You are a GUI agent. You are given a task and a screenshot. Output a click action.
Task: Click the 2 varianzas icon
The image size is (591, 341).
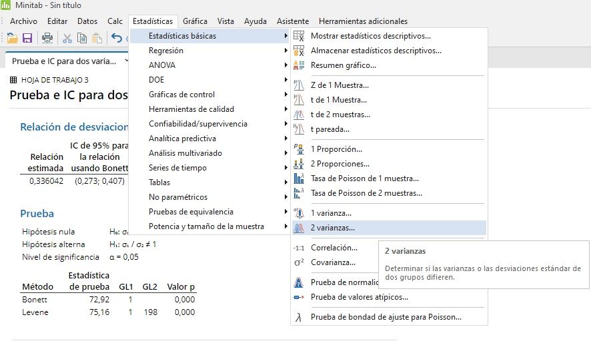[x=299, y=228]
